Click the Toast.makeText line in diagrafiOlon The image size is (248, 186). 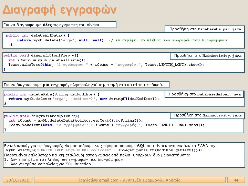(x=106, y=65)
